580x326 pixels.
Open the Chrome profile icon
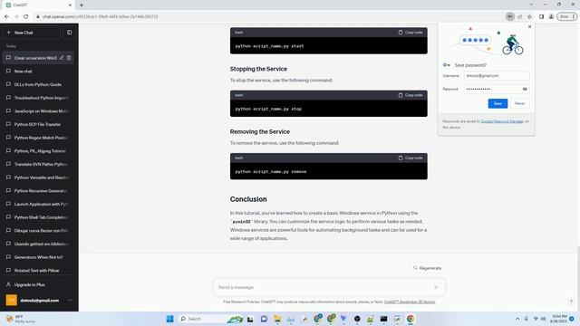(551, 16)
